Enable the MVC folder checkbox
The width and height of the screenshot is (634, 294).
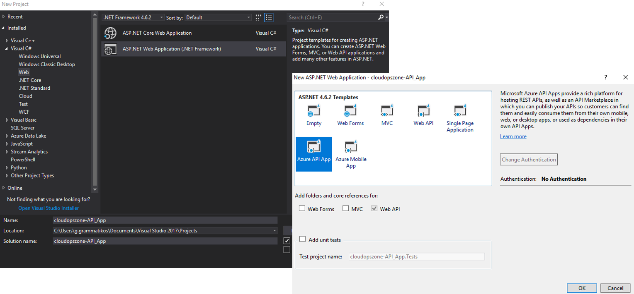pos(345,208)
